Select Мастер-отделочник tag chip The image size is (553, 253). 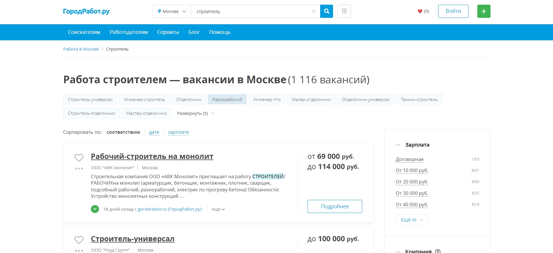147,113
